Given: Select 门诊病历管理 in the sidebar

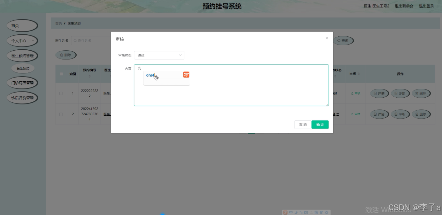Looking at the screenshot, I should coord(22,82).
